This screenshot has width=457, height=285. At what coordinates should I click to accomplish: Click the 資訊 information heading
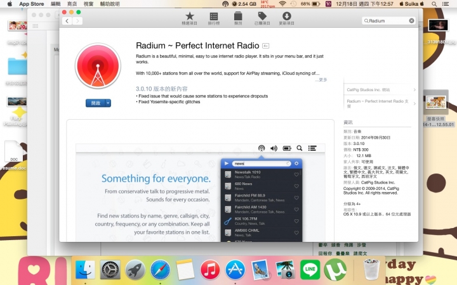[x=348, y=122]
